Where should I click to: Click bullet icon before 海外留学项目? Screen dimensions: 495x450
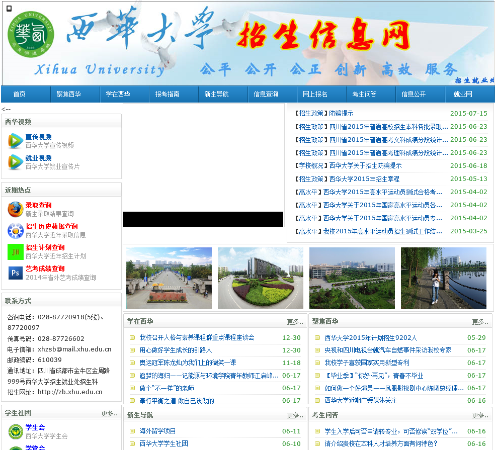132,431
